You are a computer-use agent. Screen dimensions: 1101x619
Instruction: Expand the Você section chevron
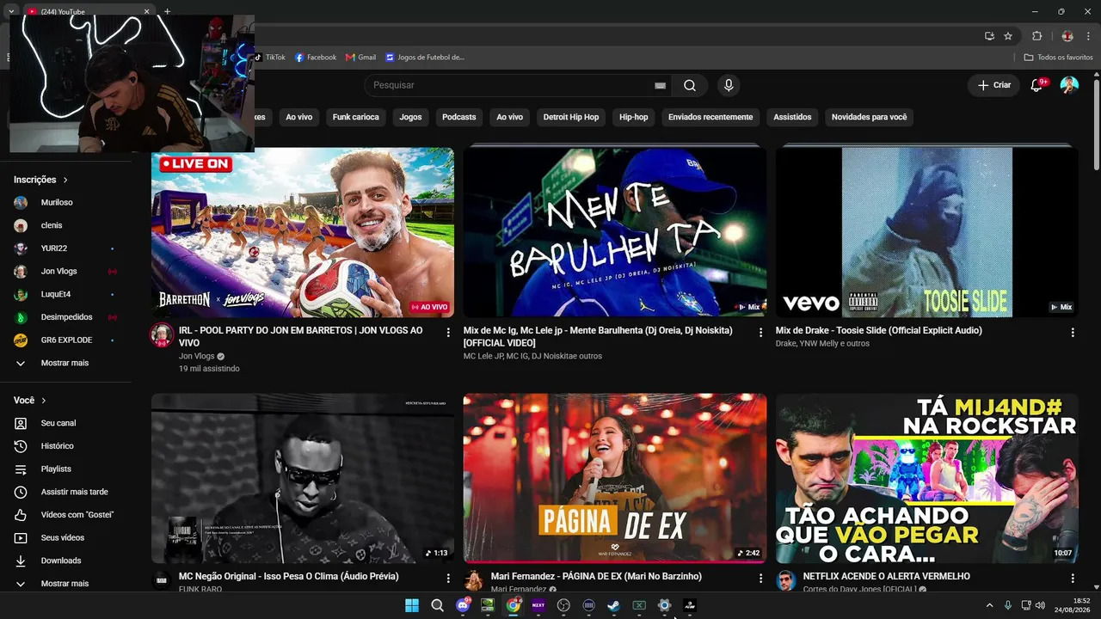[44, 401]
